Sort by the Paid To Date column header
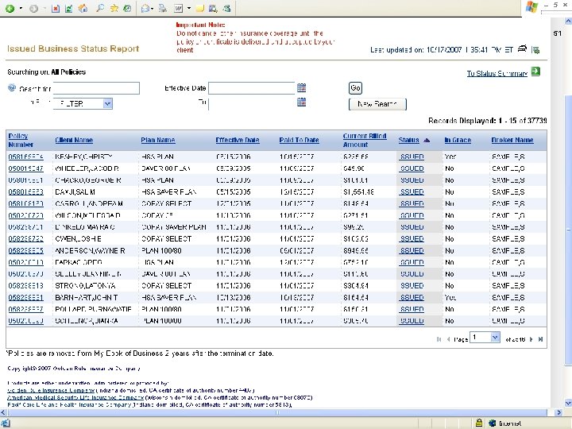The width and height of the screenshot is (572, 429). pos(300,140)
